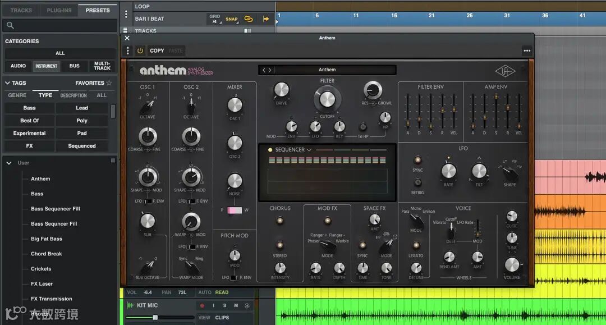The height and width of the screenshot is (325, 606).
Task: Select the previous preset arrow in Anthem
Action: pyautogui.click(x=264, y=70)
